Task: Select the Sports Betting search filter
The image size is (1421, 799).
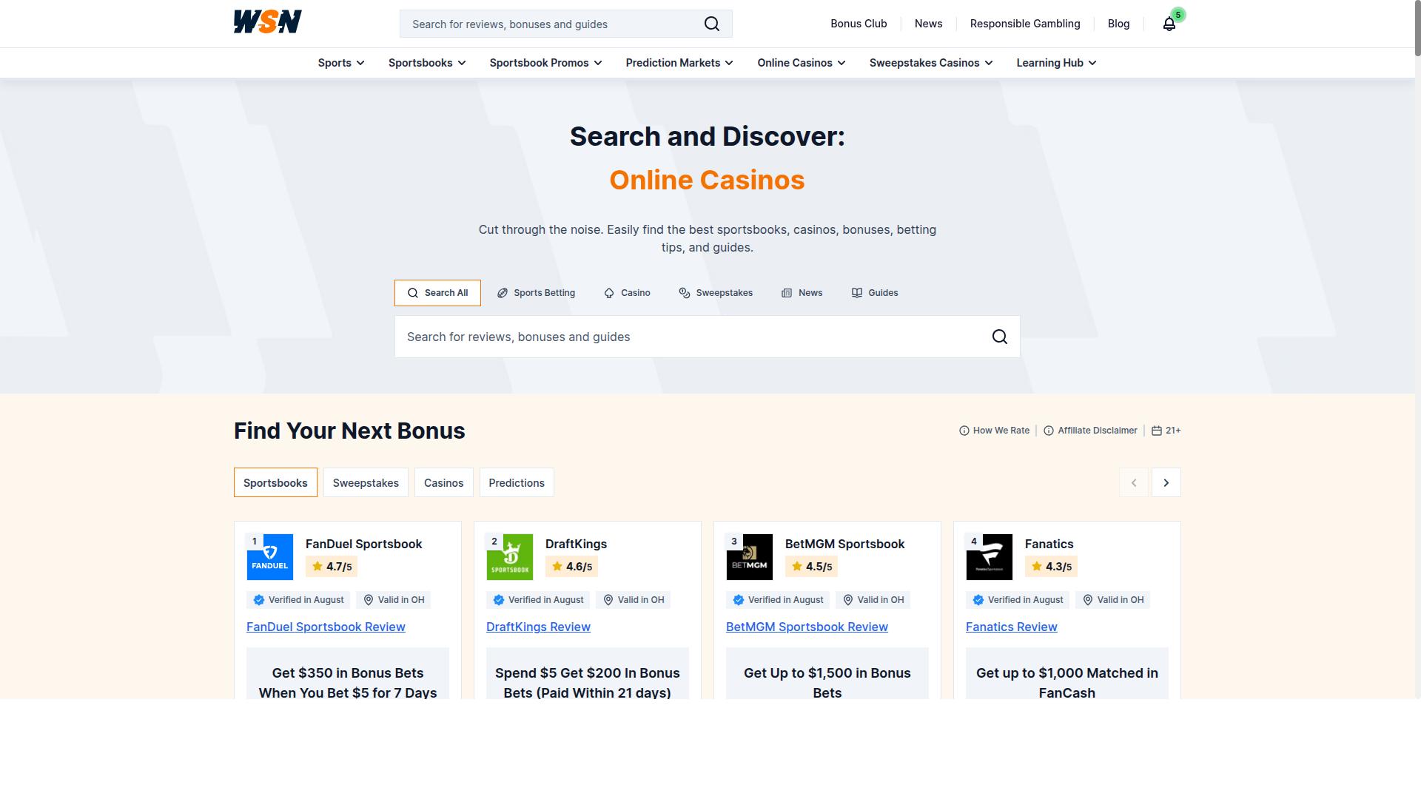Action: [x=536, y=293]
